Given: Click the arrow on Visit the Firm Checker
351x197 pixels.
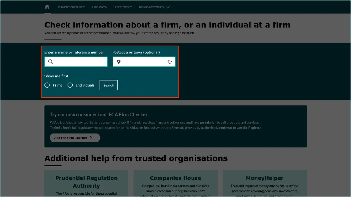Looking at the screenshot, I should (91, 138).
